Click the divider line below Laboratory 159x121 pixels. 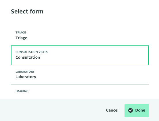tap(80, 84)
